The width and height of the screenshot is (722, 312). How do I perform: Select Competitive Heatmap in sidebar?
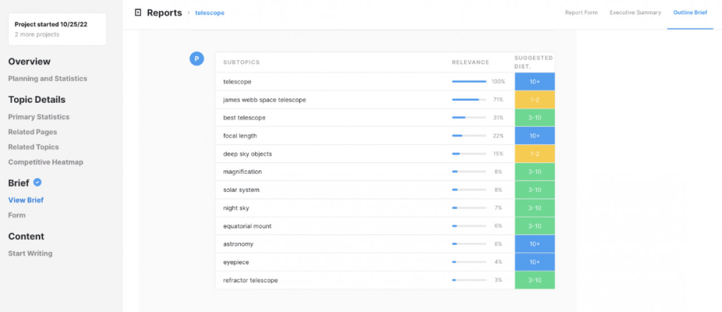[45, 162]
